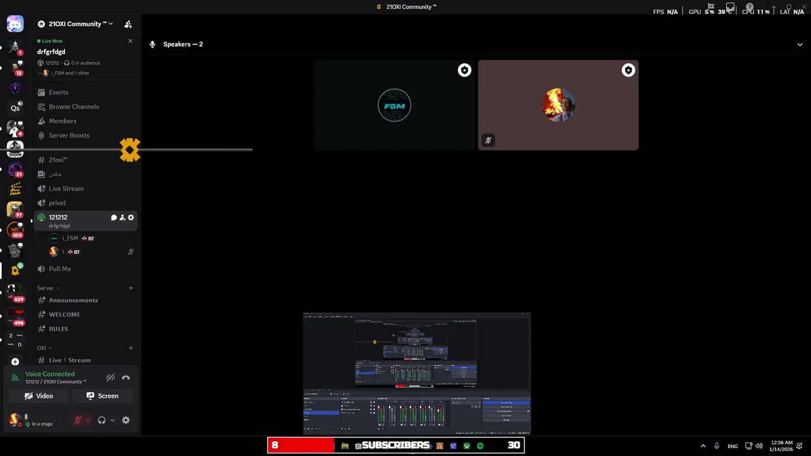This screenshot has height=456, width=811.
Task: Disconnect from voice hang-up icon
Action: click(x=125, y=377)
